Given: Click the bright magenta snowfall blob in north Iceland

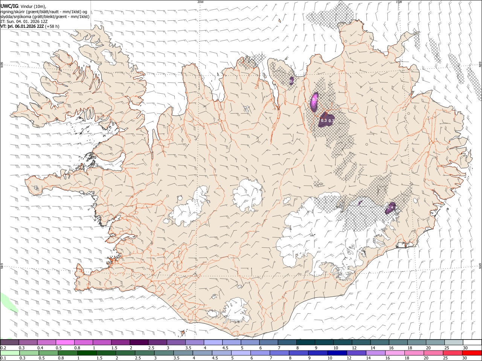Looking at the screenshot, I should pos(314,102).
